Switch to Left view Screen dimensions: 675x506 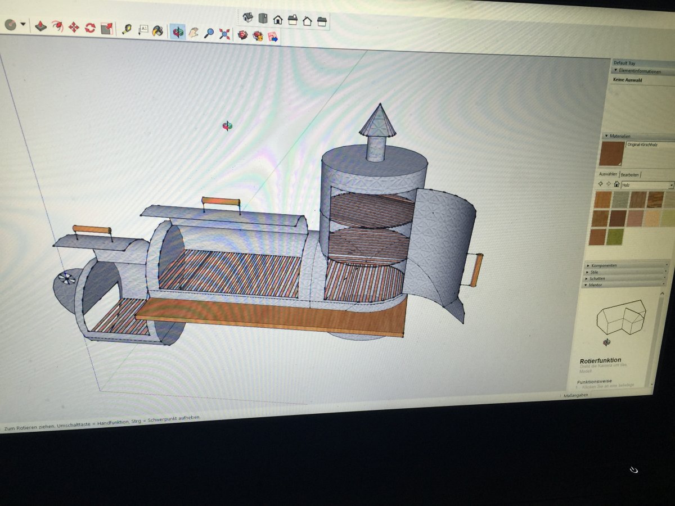coord(322,22)
